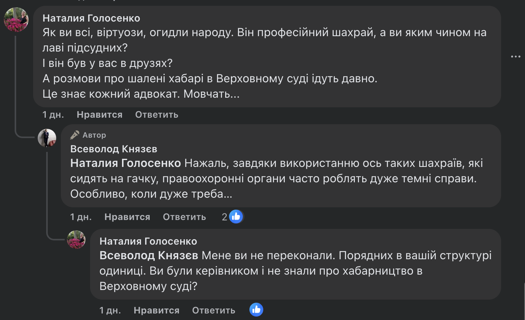
Task: Open the three-dots comment options menu
Action: tap(515, 57)
